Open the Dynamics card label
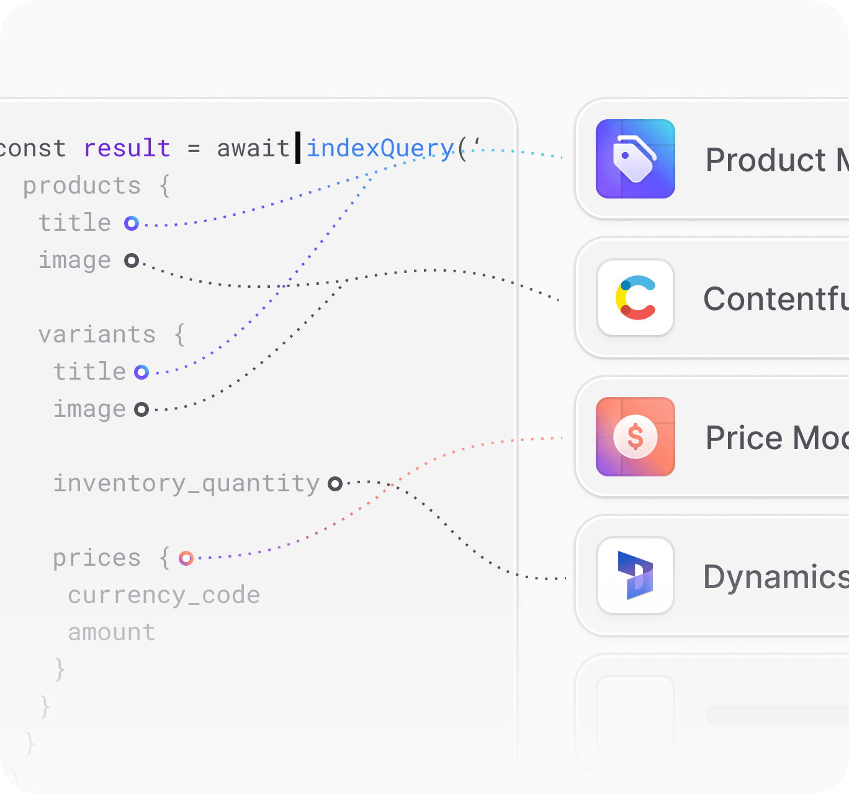This screenshot has height=794, width=849. click(776, 577)
